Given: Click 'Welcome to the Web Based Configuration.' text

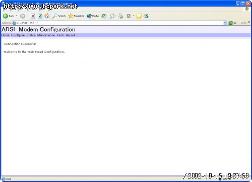Looking at the screenshot, I should click(34, 52).
